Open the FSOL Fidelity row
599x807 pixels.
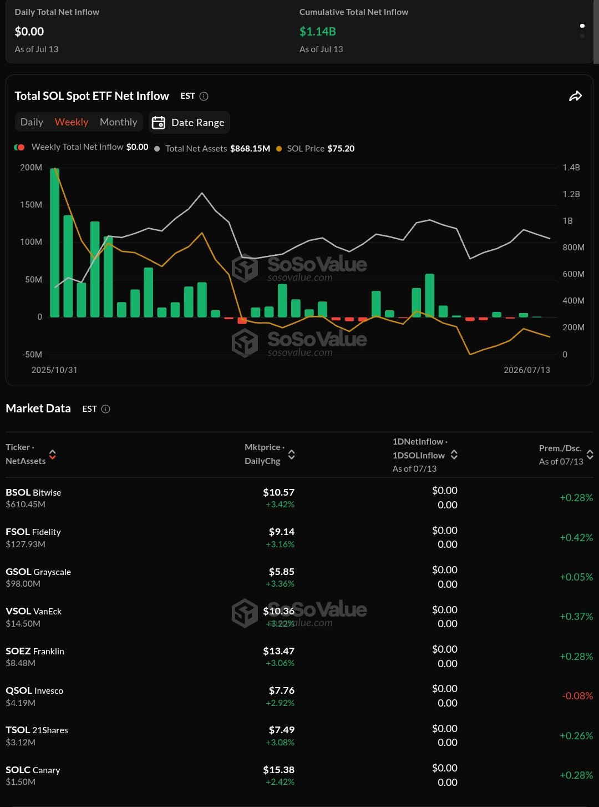coord(299,537)
